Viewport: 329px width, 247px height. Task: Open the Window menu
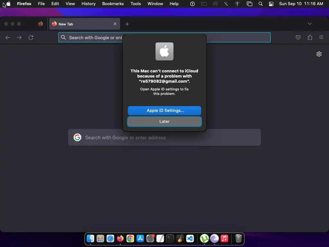[155, 4]
